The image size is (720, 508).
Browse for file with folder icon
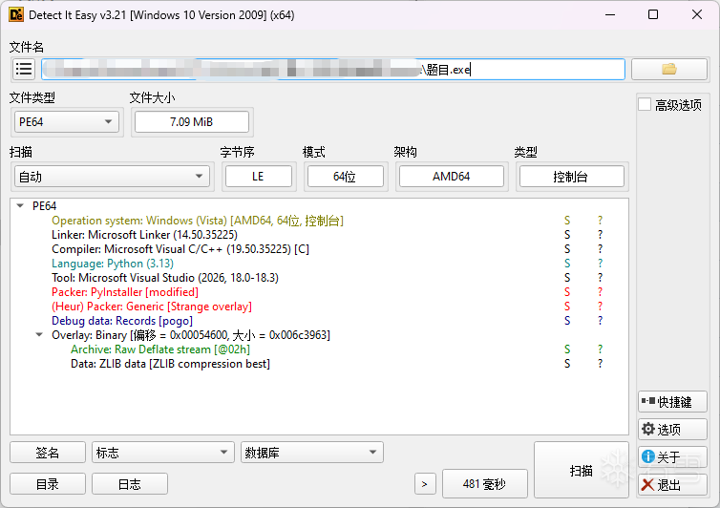(x=669, y=70)
